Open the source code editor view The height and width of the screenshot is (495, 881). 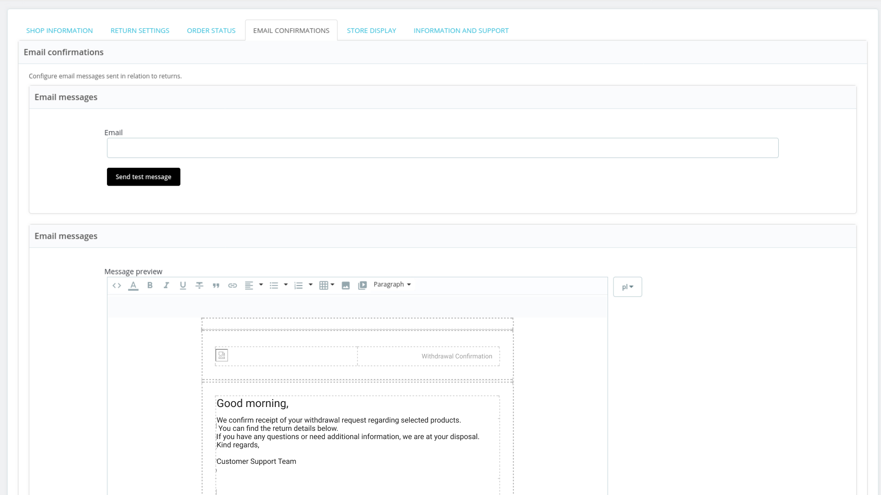(117, 285)
